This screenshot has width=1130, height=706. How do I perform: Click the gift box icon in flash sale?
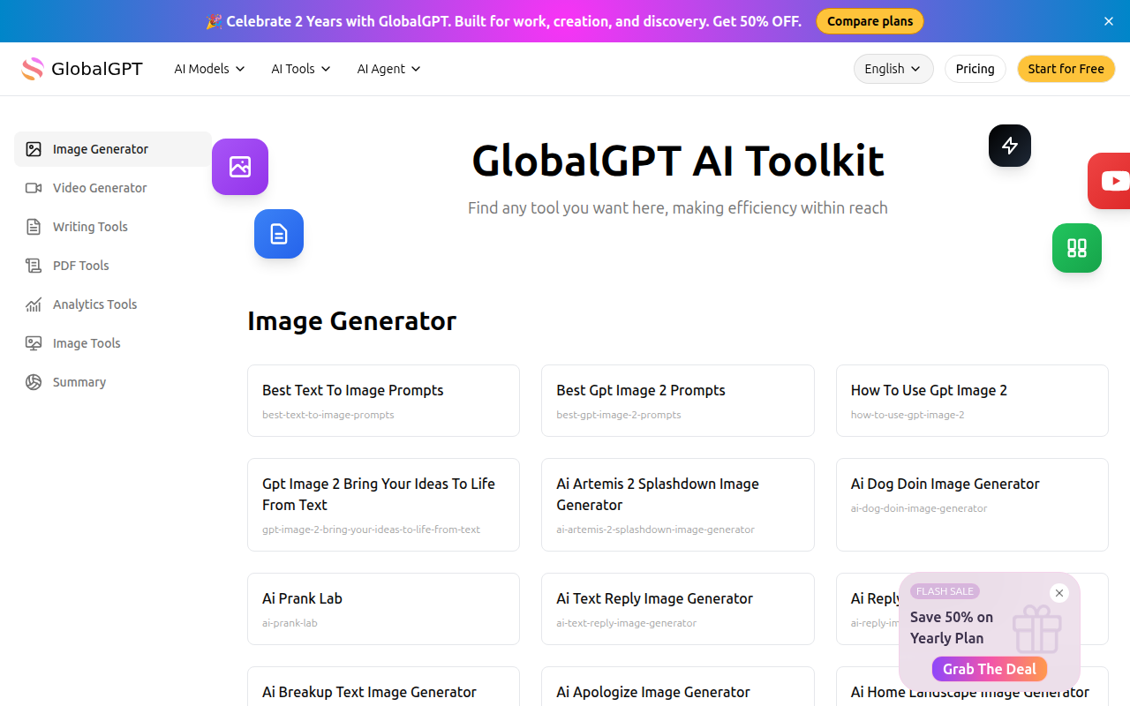1036,628
